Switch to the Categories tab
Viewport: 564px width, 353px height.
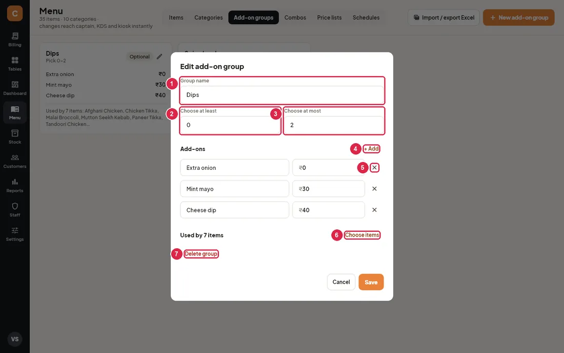208,17
